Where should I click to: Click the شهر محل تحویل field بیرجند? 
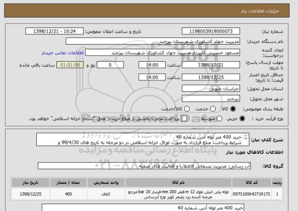[211, 99]
